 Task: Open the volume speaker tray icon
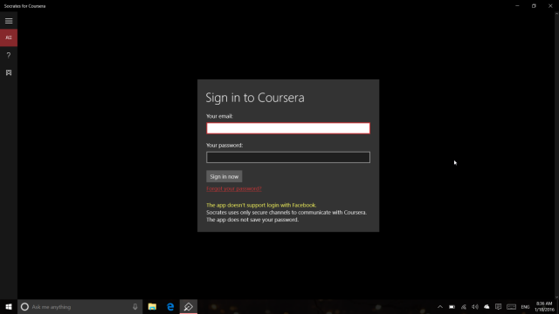[475, 307]
